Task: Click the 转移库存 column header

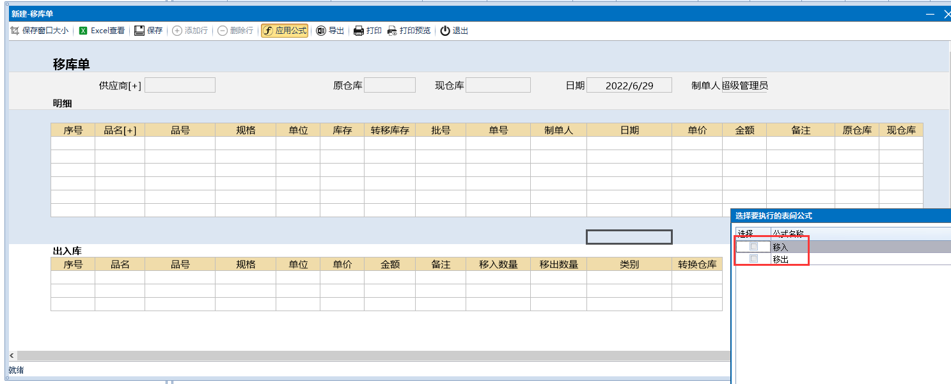Action: 389,130
